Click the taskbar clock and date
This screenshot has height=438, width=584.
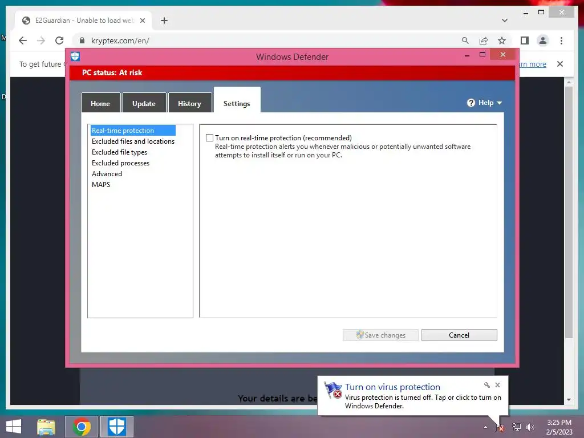click(x=559, y=427)
